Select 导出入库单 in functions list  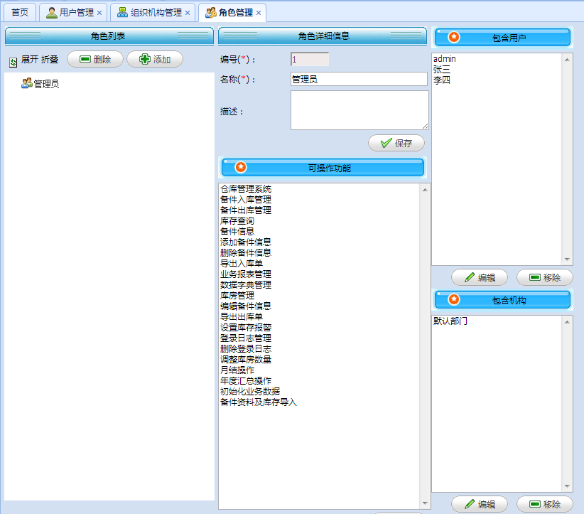click(x=242, y=263)
